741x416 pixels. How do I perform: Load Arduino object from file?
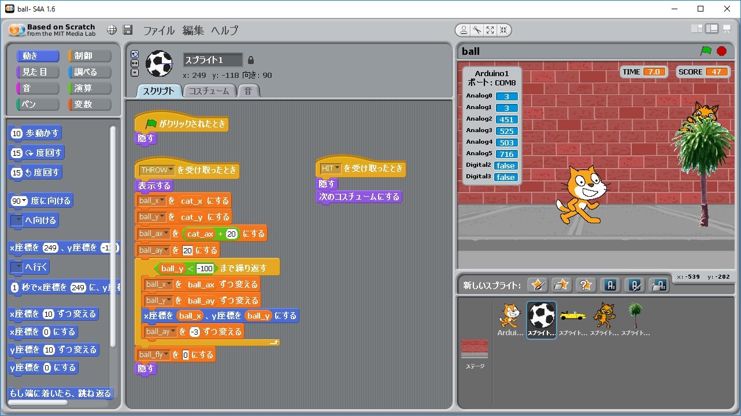[x=659, y=284]
